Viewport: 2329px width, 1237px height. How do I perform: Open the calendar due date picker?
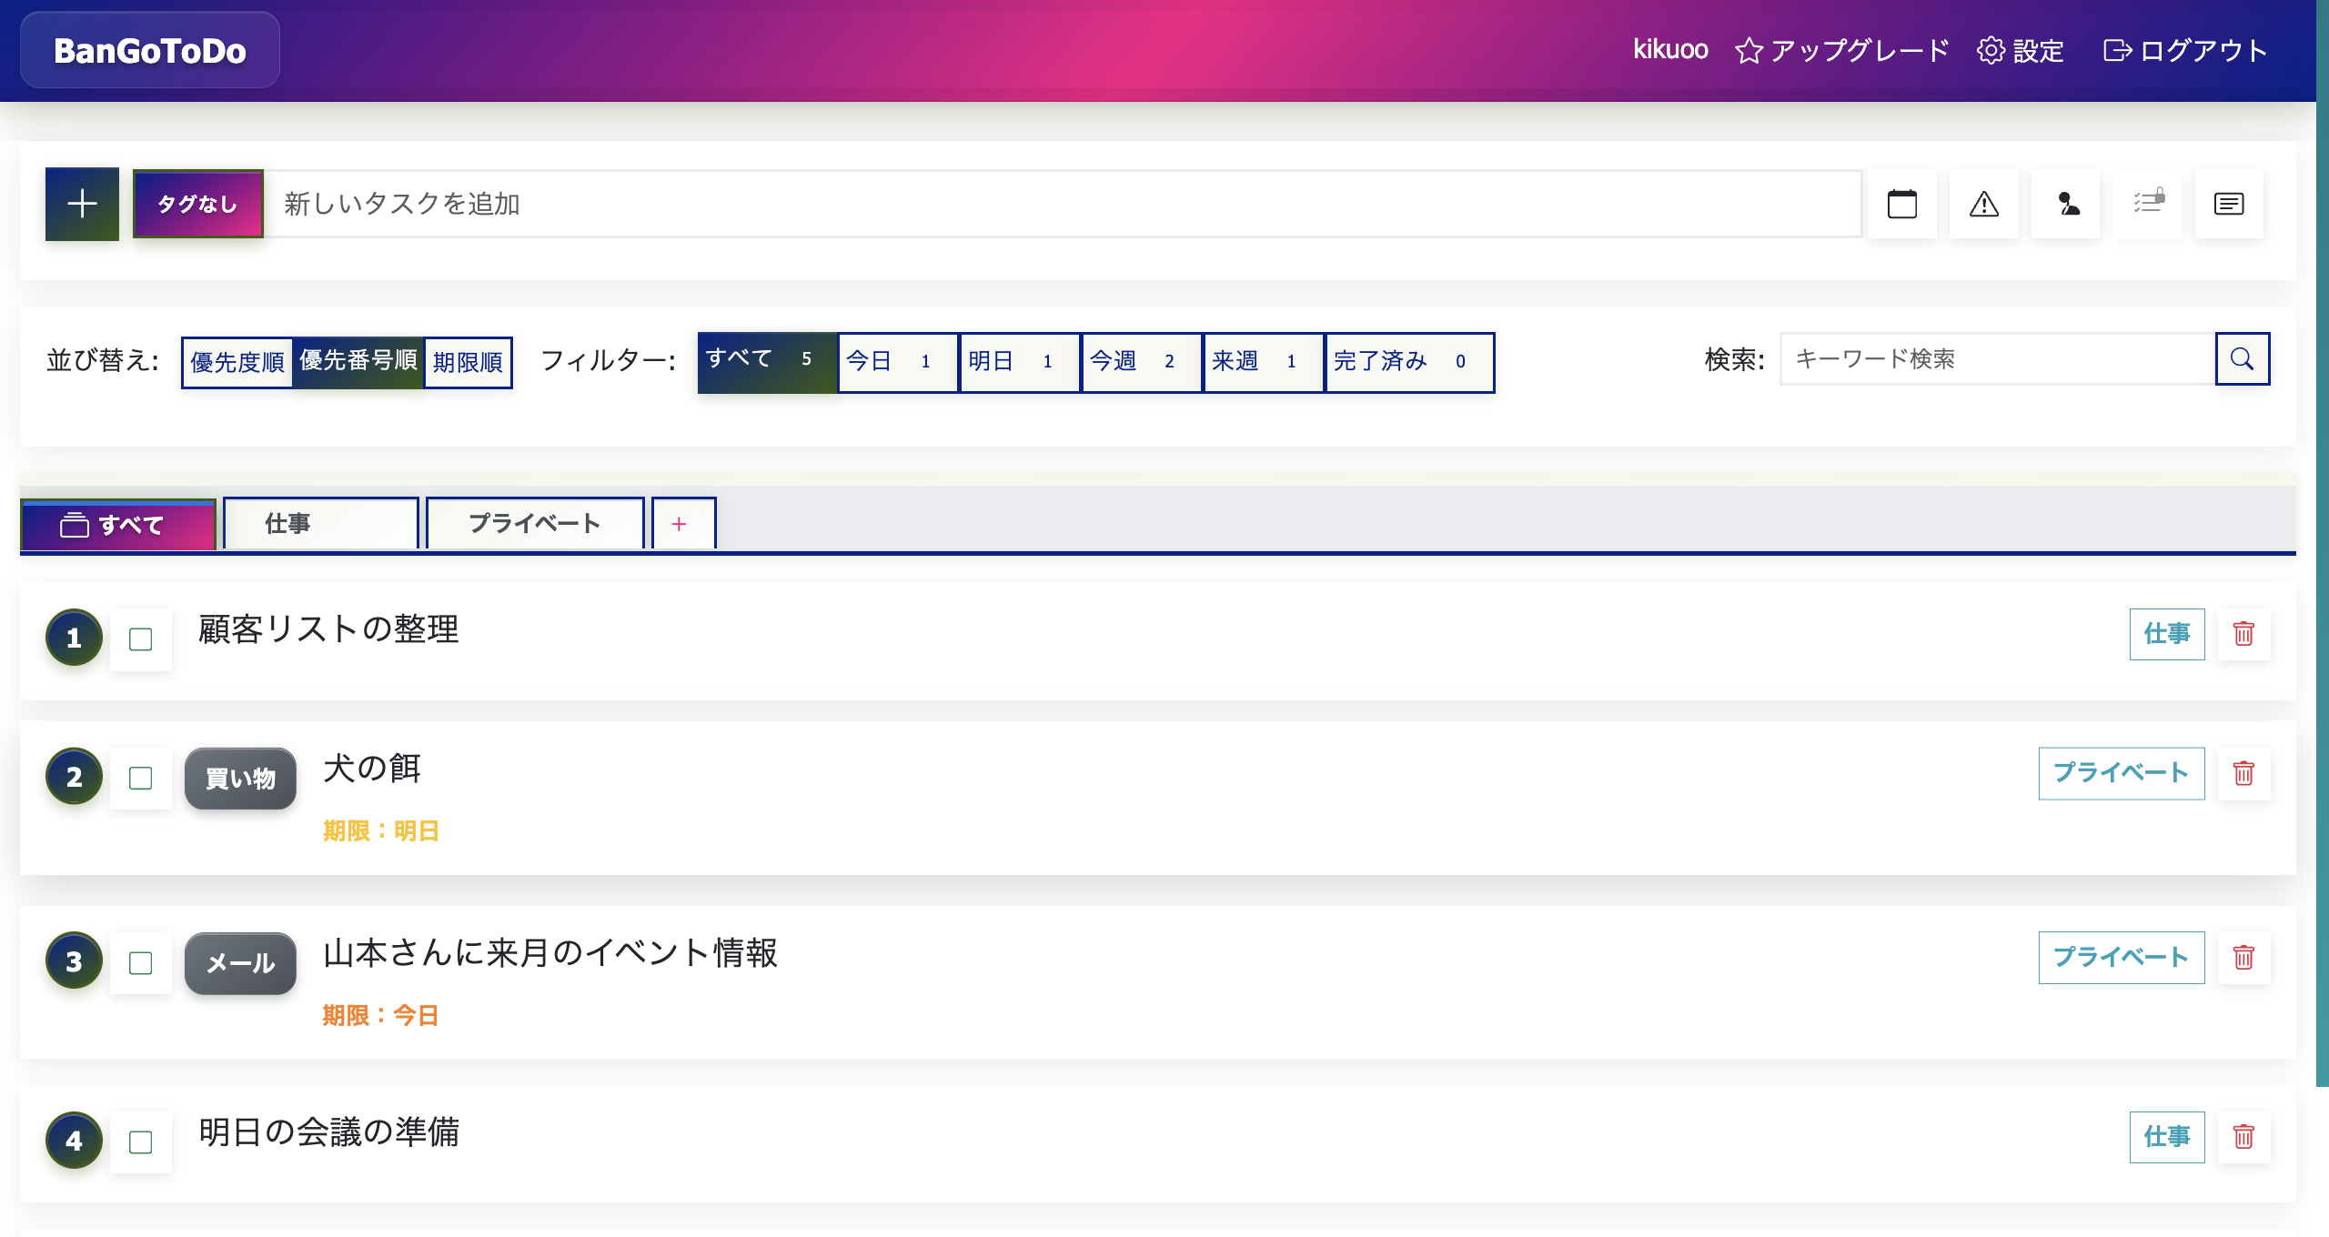[1903, 204]
